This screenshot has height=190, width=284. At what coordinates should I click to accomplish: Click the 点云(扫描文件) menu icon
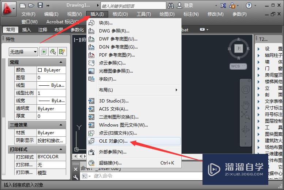[x=91, y=133]
